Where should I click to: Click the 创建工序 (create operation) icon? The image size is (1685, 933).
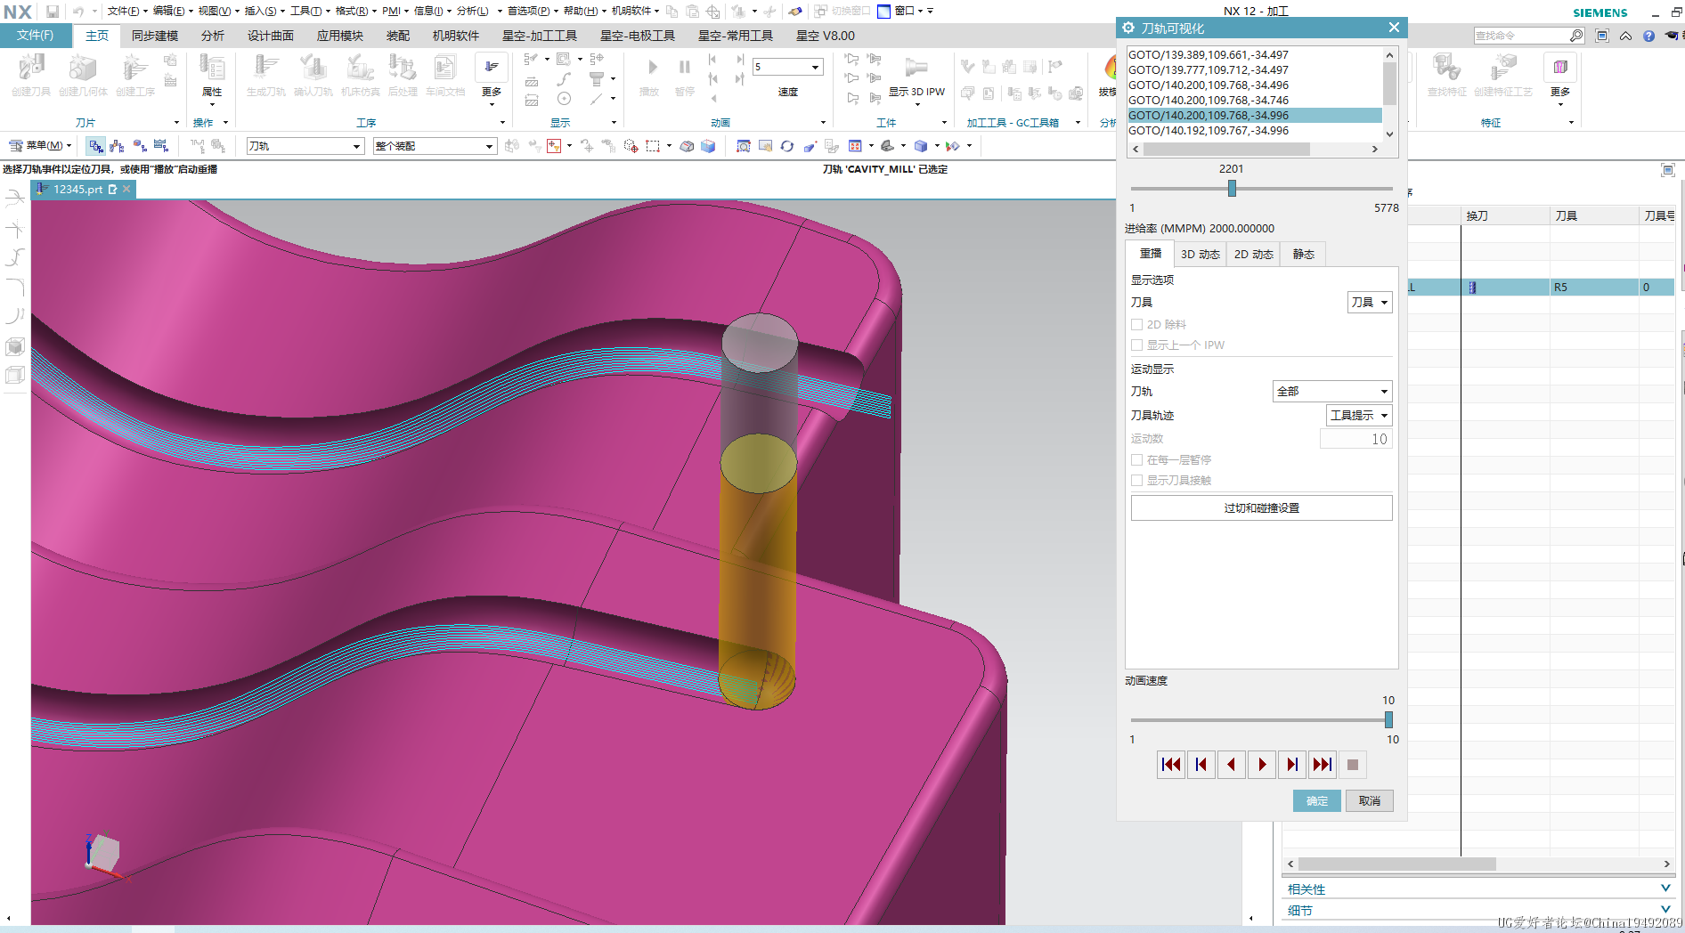pos(134,69)
